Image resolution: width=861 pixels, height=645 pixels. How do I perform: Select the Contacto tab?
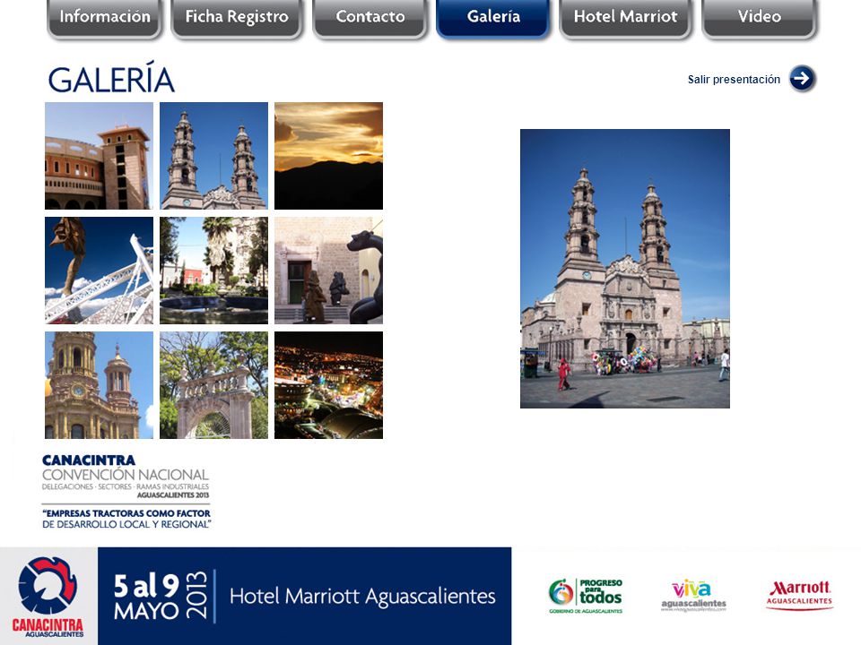tap(370, 19)
